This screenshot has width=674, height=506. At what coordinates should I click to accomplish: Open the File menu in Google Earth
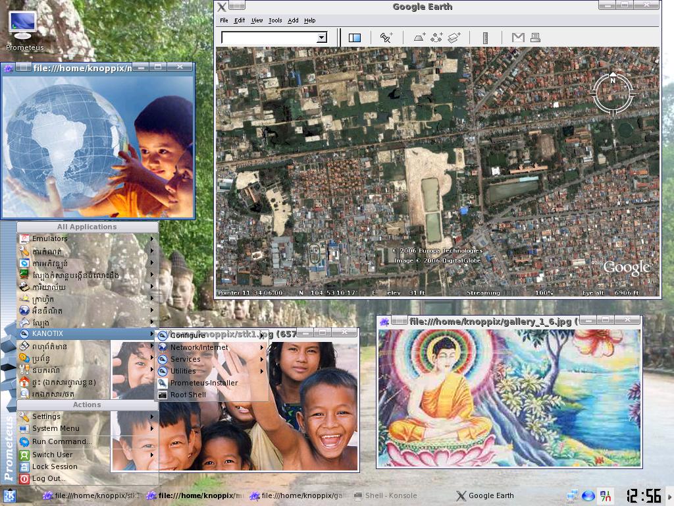(x=224, y=20)
